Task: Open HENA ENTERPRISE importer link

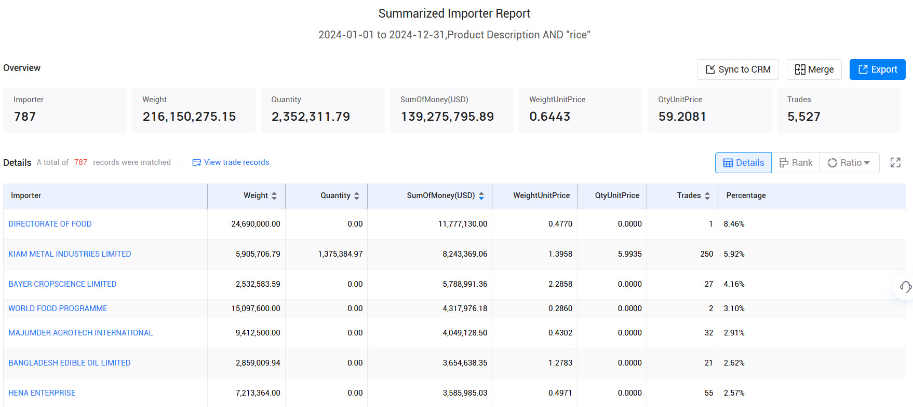Action: 42,393
